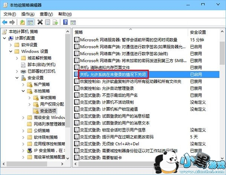The width and height of the screenshot is (226, 175).
Task: Select 审核策略 tree node
Action: tap(48, 98)
